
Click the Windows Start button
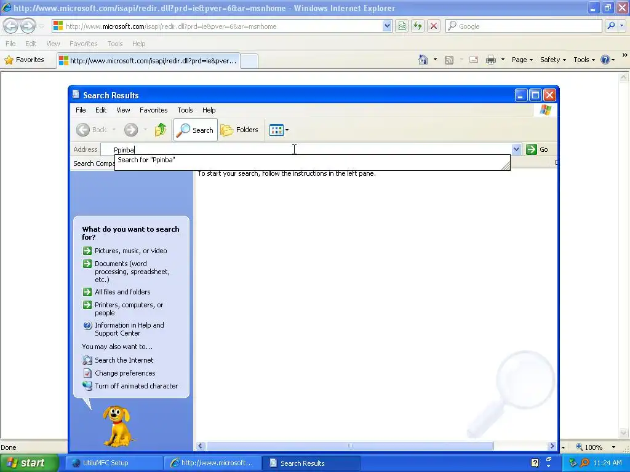point(28,463)
